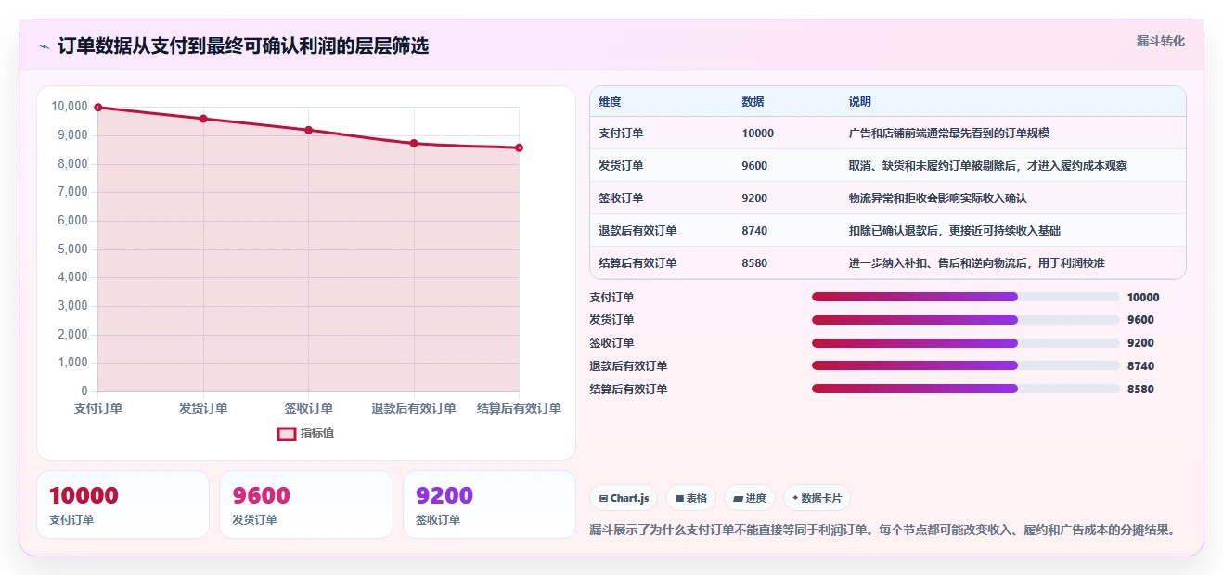Click the 结算后有效订单 cell in the table
The width and height of the screenshot is (1223, 575).
pos(638,263)
